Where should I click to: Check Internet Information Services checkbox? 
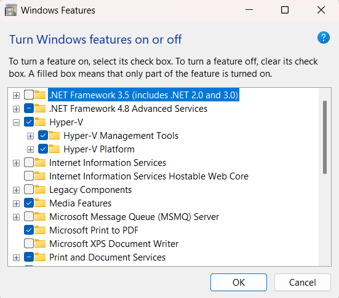[x=29, y=162]
